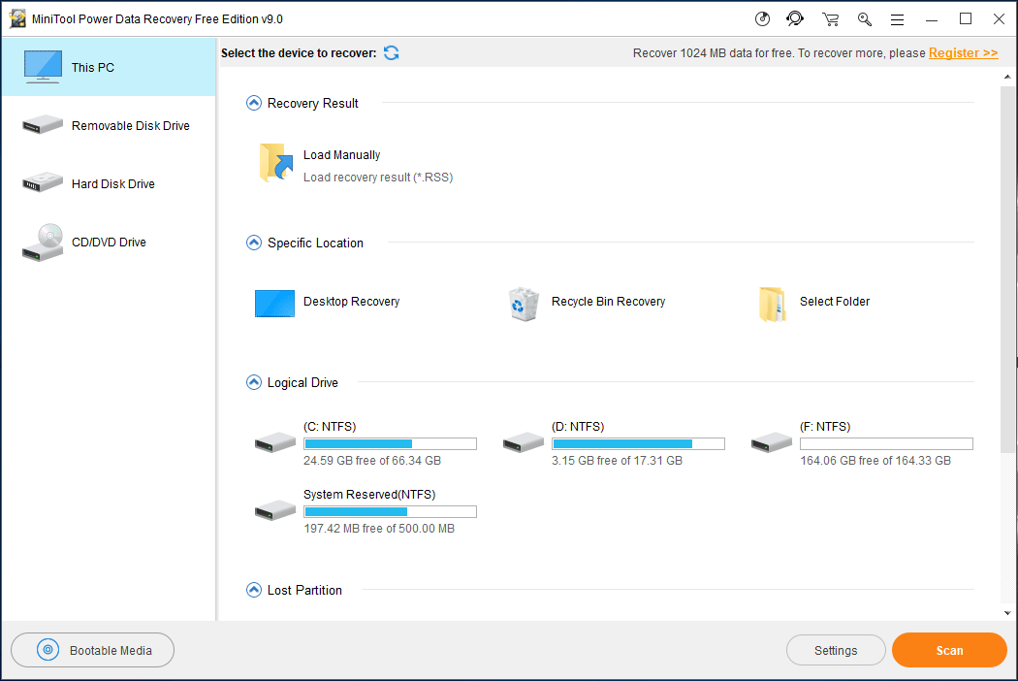Viewport: 1018px width, 681px height.
Task: Click the Register link
Action: [x=963, y=52]
